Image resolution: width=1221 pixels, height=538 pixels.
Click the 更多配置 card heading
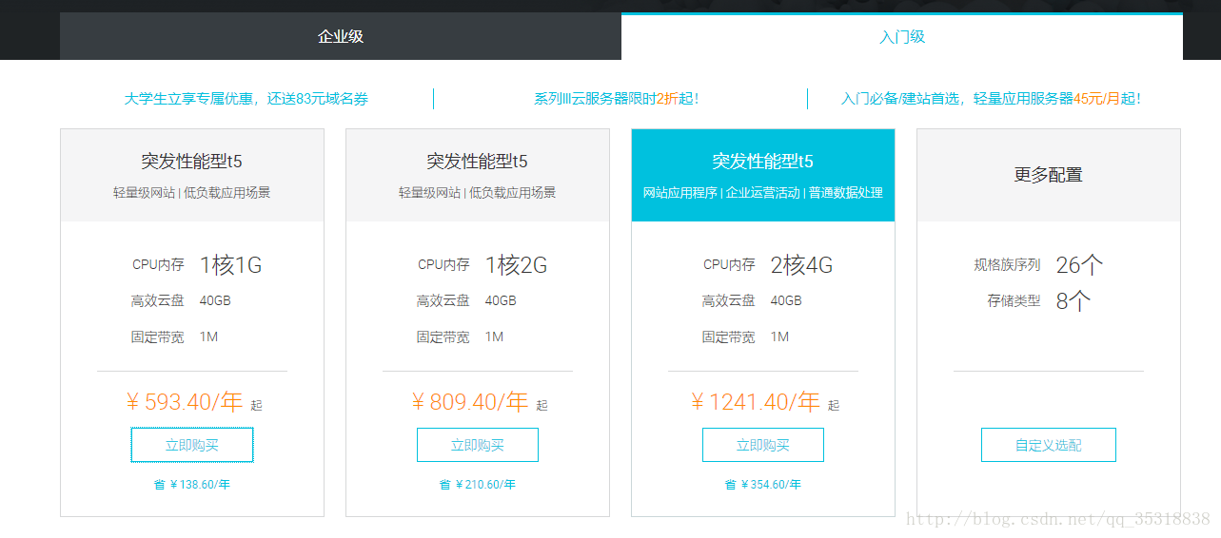pos(1049,175)
